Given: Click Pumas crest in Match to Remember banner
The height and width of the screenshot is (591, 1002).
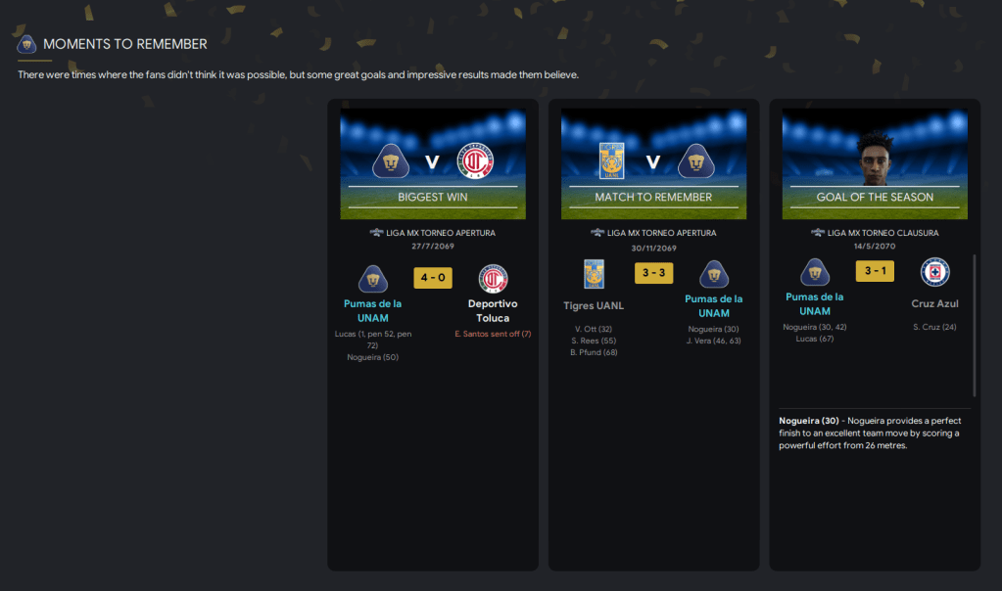Looking at the screenshot, I should tap(695, 161).
